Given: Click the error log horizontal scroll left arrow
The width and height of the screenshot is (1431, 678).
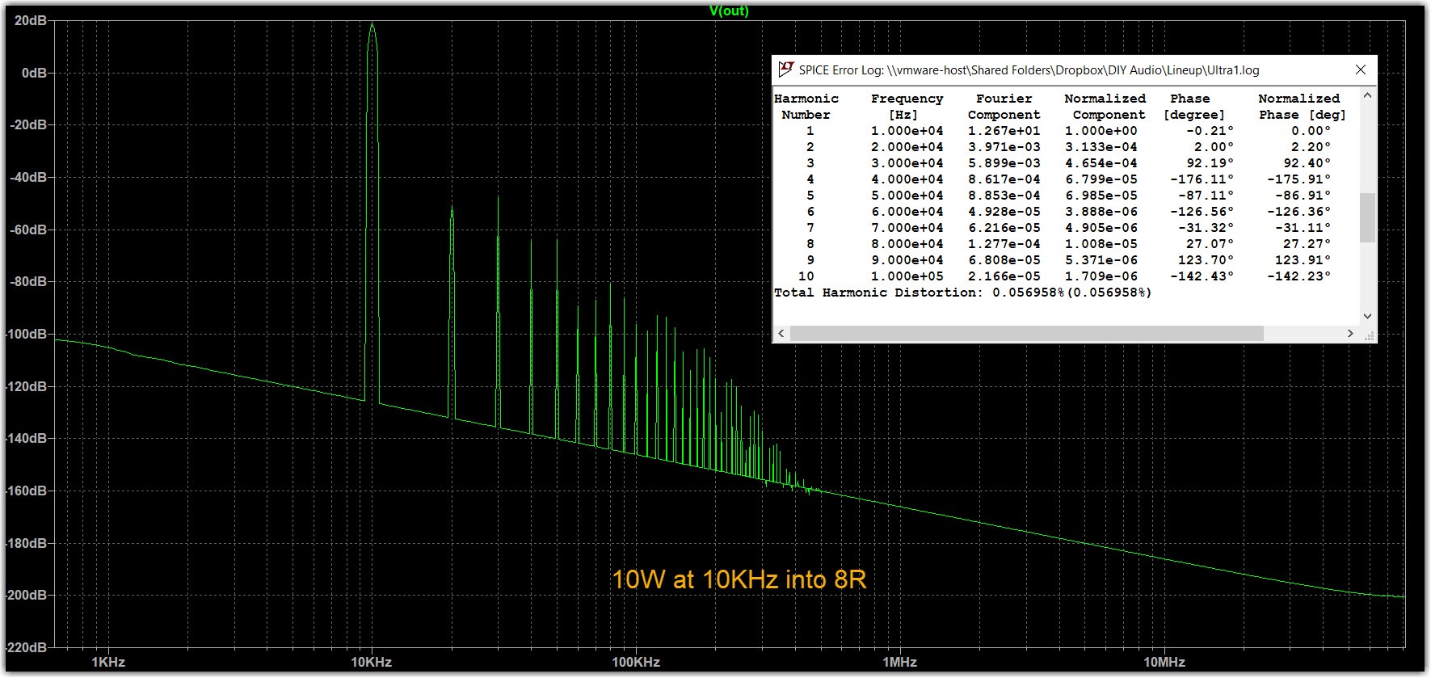Looking at the screenshot, I should [x=781, y=333].
